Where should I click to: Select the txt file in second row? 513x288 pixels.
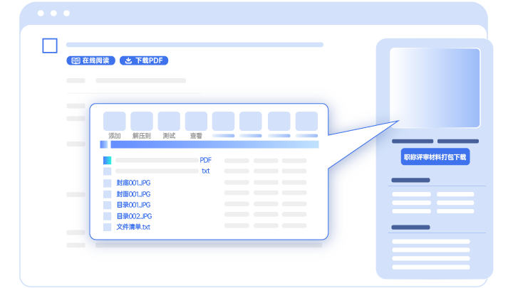pyautogui.click(x=205, y=171)
